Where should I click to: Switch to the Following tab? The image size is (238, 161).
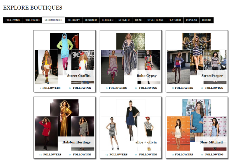pyautogui.click(x=13, y=20)
